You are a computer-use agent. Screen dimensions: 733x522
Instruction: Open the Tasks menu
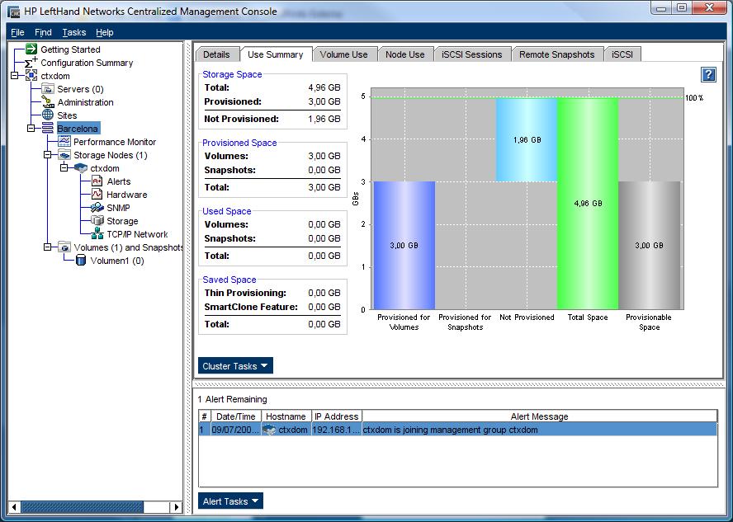tap(73, 32)
